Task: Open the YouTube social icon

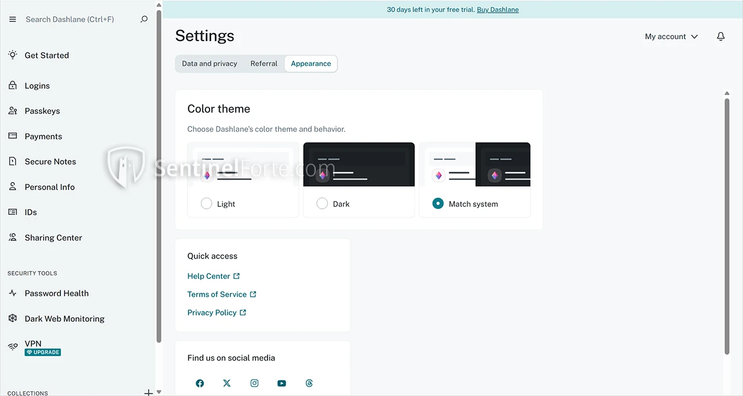Action: tap(282, 383)
